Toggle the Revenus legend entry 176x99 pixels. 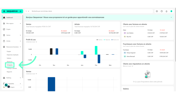[x=100, y=40]
